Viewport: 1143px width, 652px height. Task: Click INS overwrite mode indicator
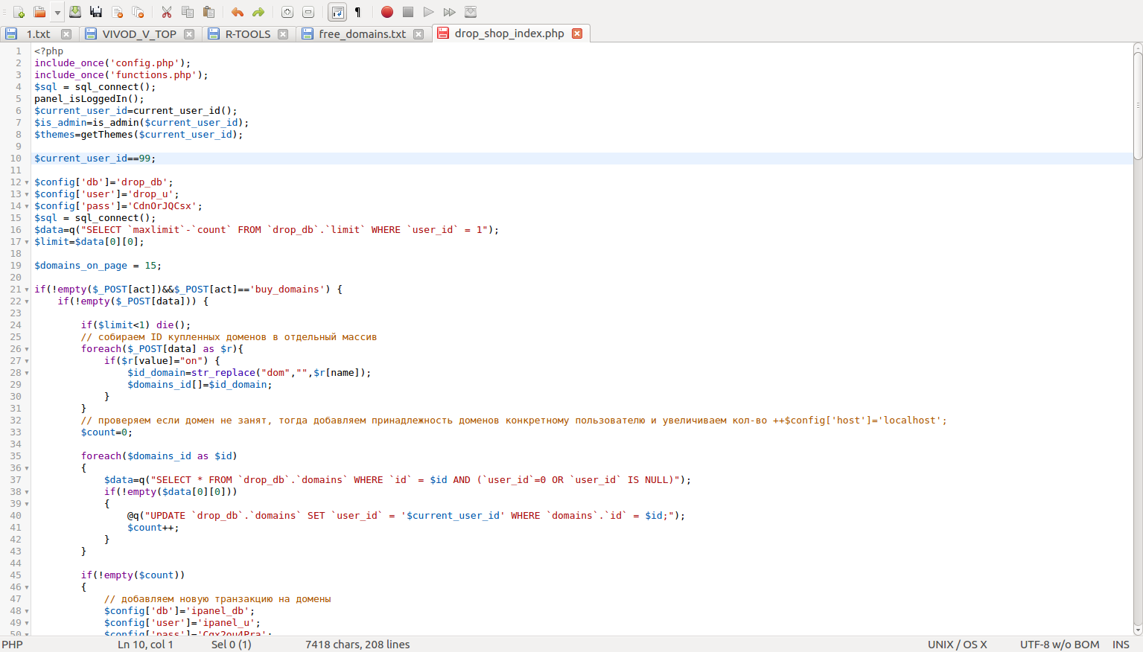pos(1121,645)
